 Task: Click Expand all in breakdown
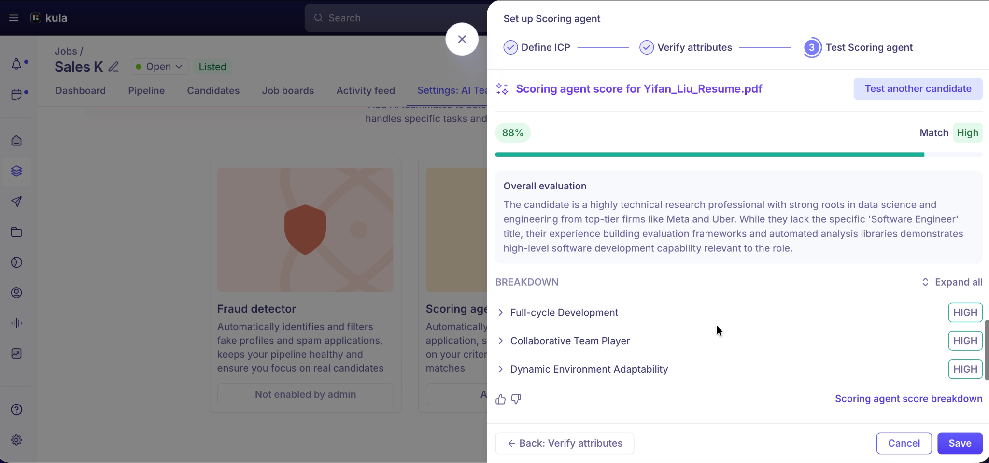pyautogui.click(x=952, y=282)
